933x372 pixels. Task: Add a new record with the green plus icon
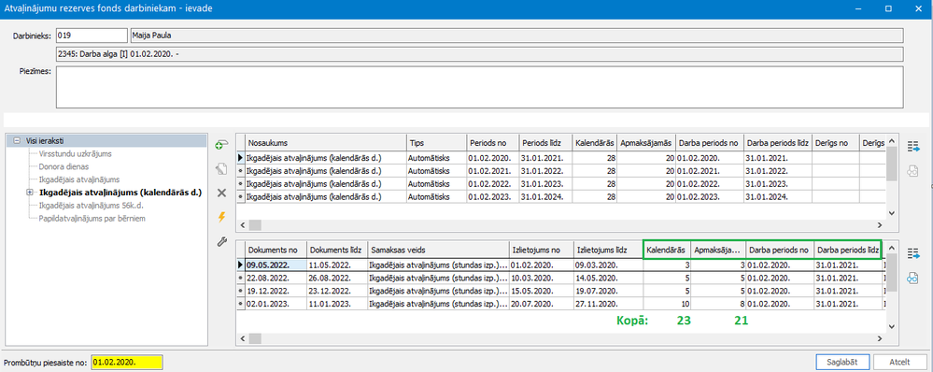pos(221,144)
